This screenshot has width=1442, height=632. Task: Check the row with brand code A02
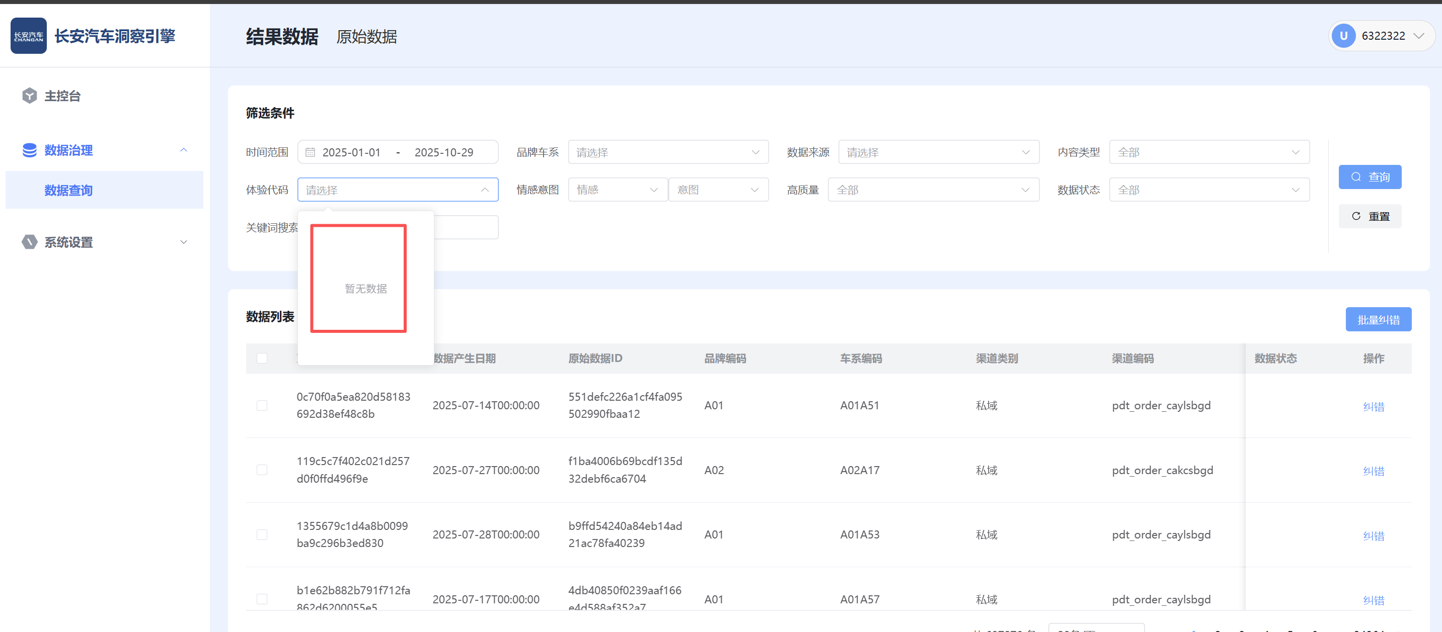click(262, 470)
